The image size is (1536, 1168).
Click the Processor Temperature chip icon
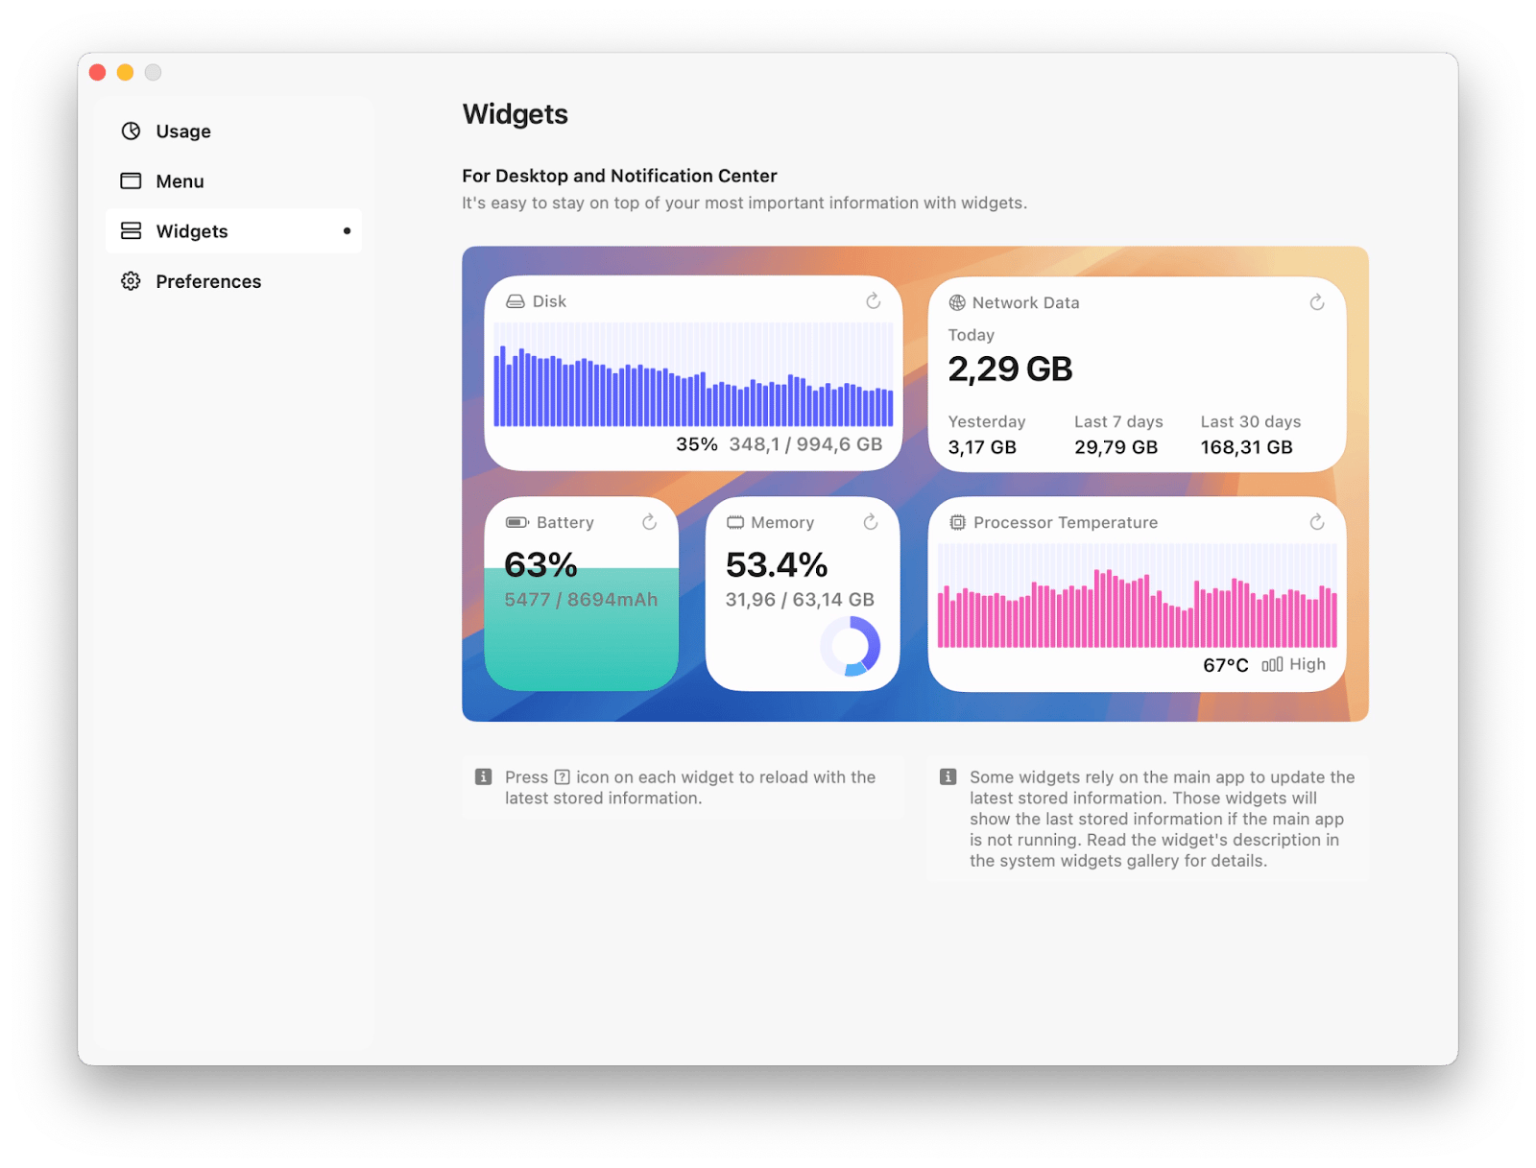coord(957,523)
